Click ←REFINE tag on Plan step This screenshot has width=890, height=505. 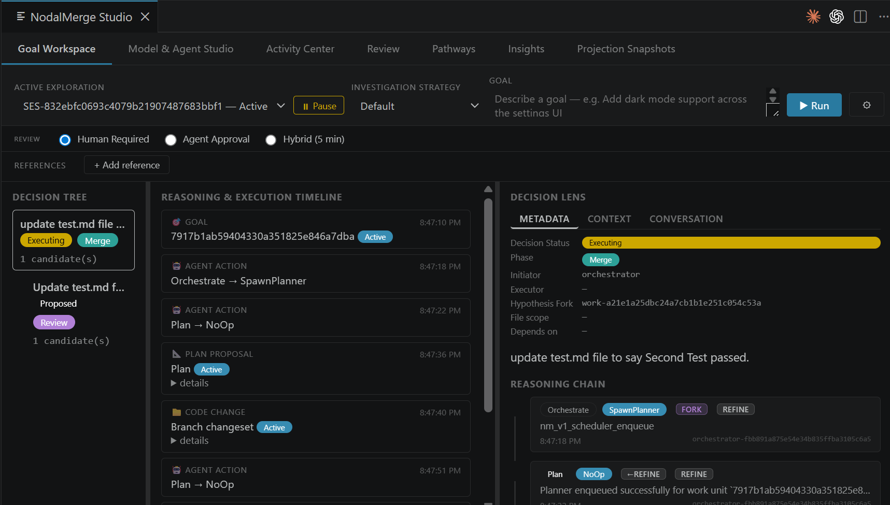pos(643,474)
